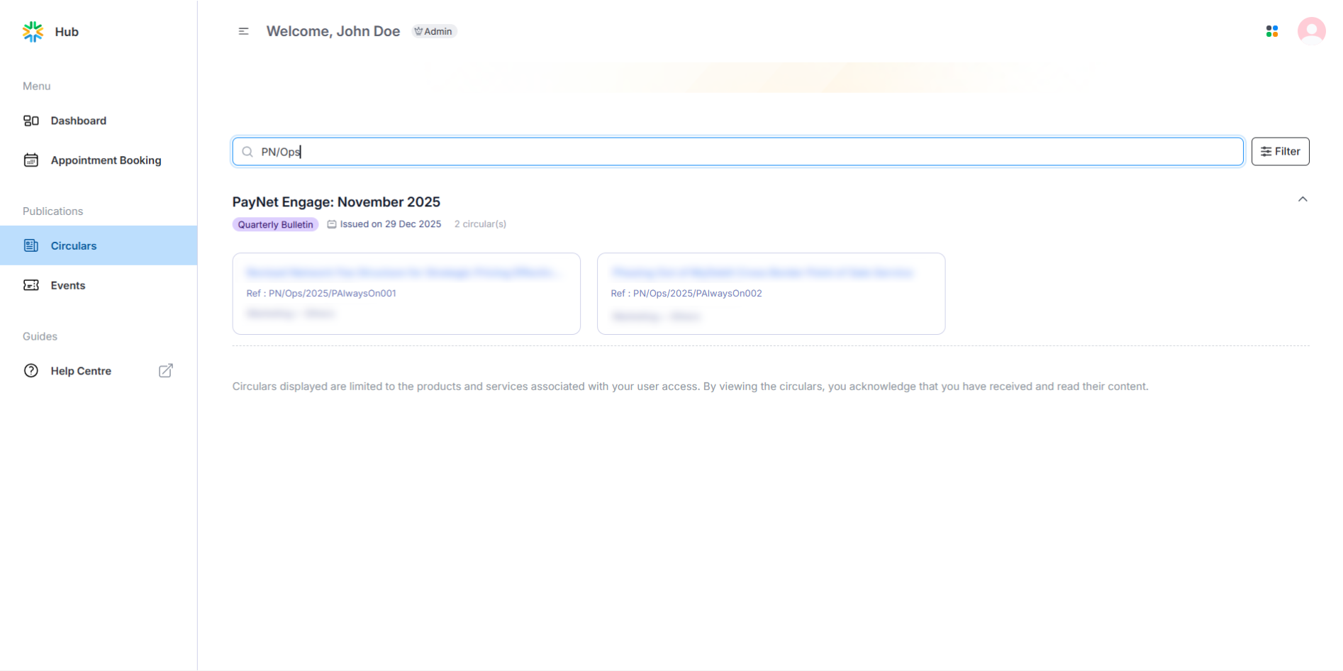The image size is (1343, 671).
Task: Click the Events ticket icon
Action: coord(31,285)
